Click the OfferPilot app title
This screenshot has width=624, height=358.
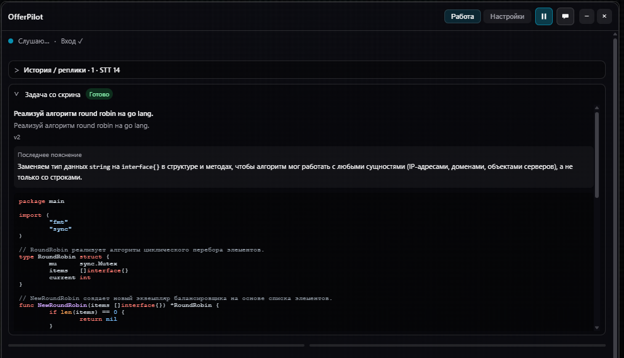pyautogui.click(x=25, y=17)
